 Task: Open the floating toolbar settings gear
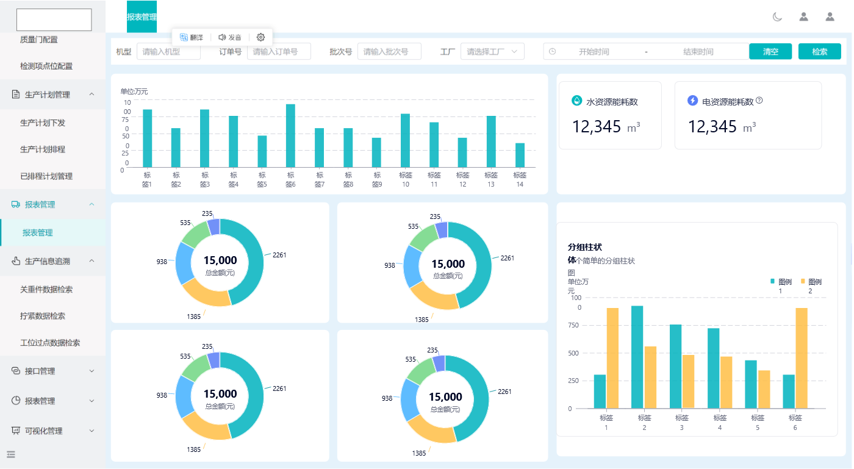coord(260,37)
